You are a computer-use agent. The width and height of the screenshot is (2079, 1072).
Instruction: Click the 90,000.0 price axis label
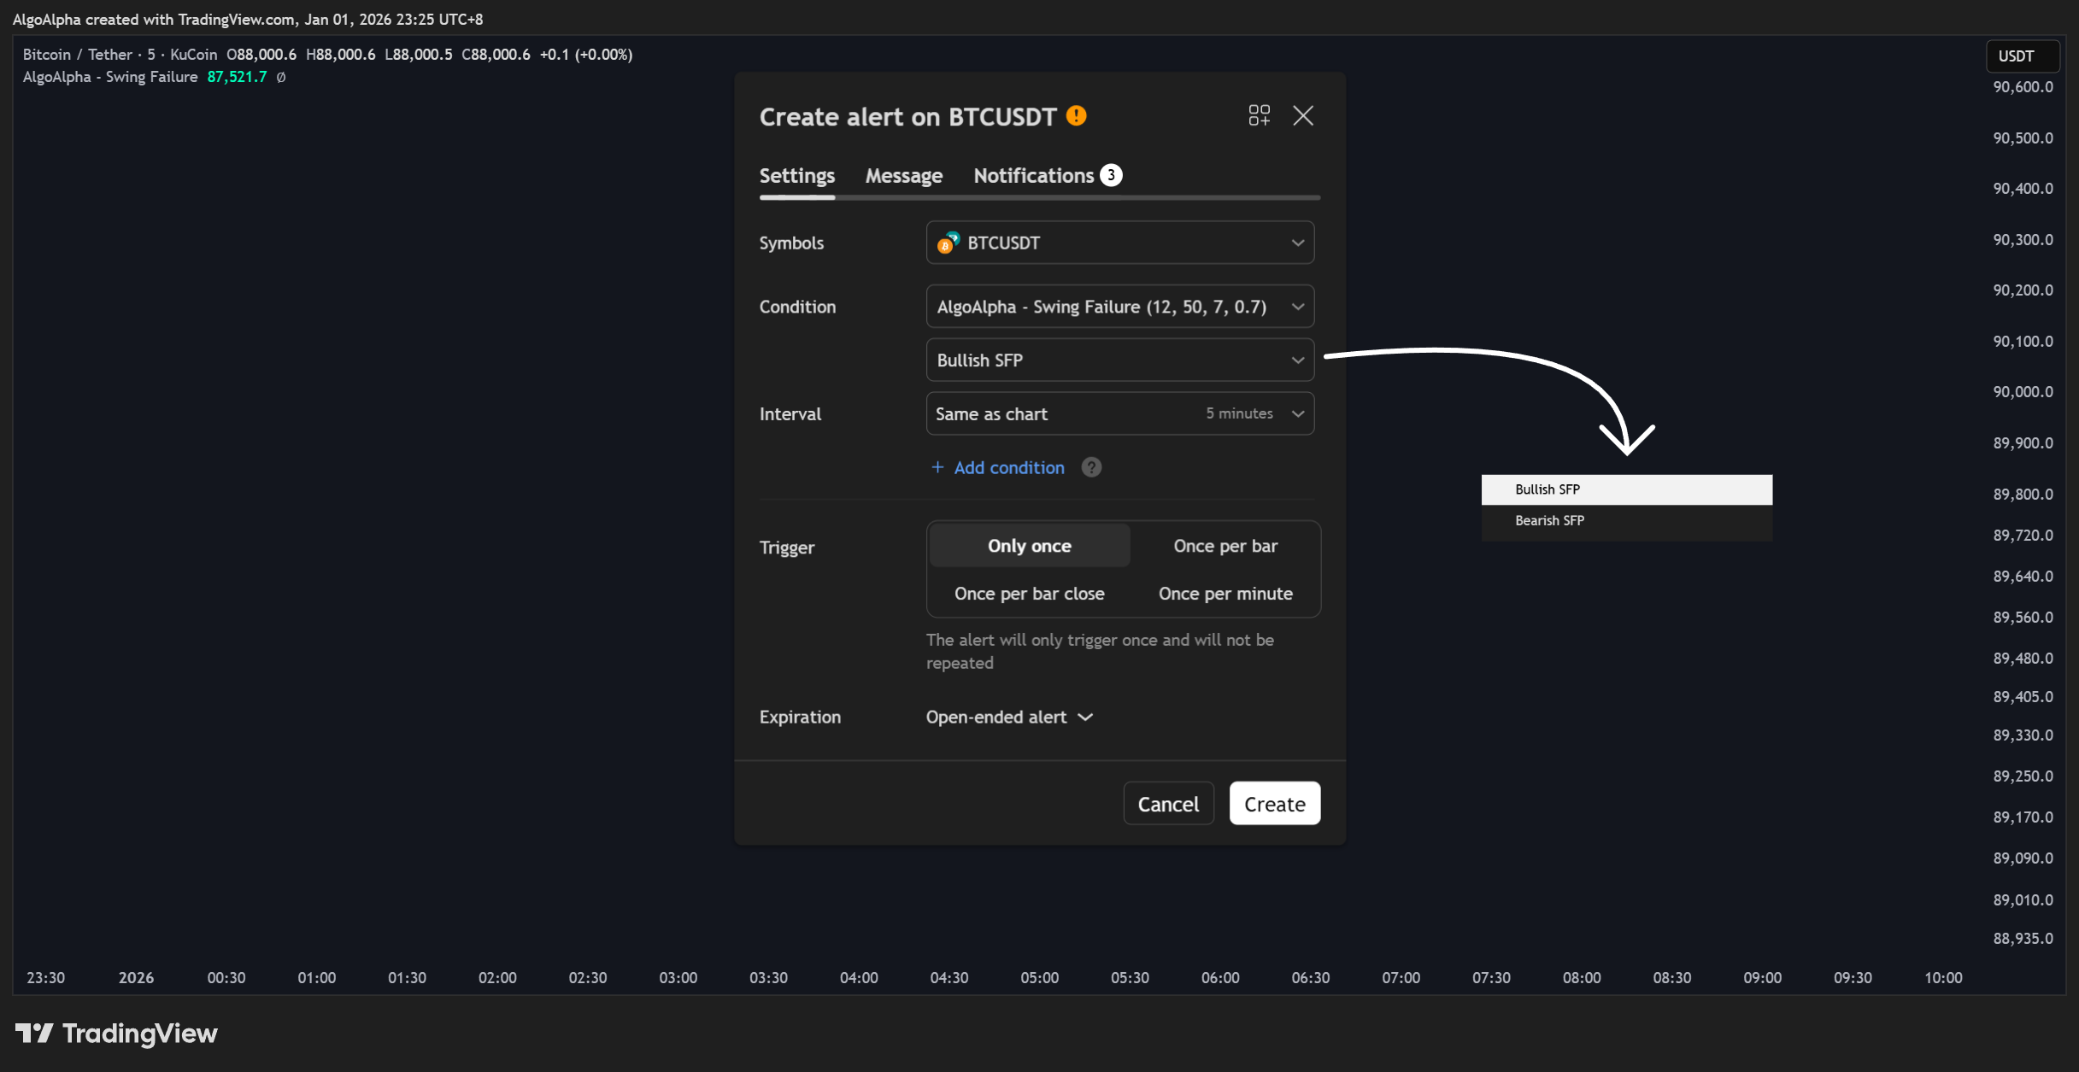[x=2023, y=392]
